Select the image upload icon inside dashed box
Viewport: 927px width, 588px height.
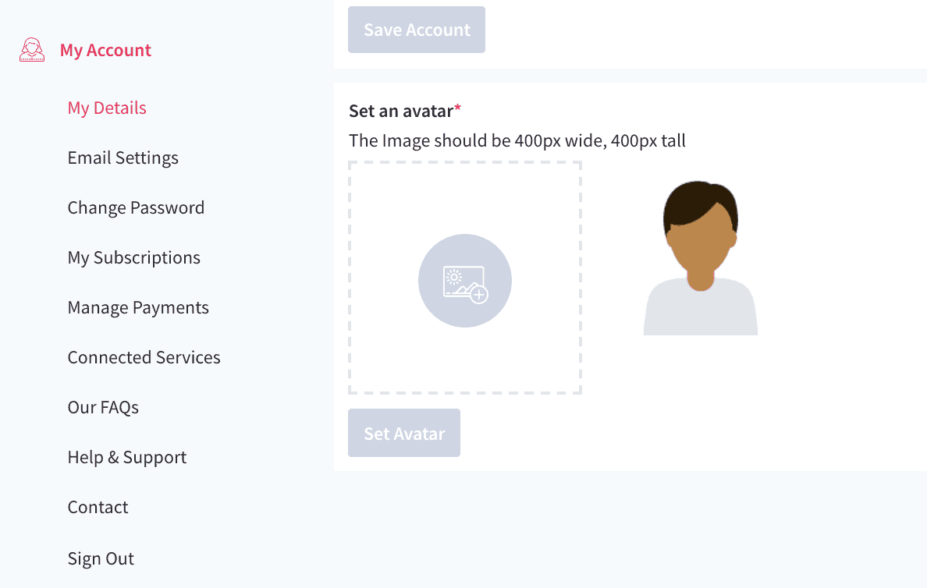464,281
